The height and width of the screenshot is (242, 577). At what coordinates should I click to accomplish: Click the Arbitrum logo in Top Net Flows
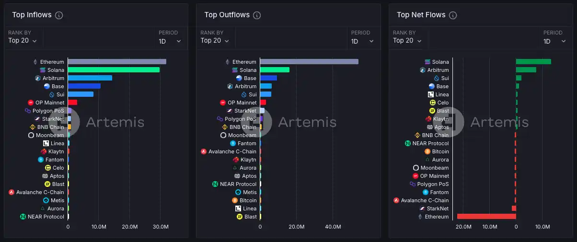(423, 70)
